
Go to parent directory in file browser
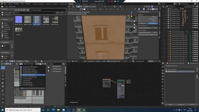pos(21,10)
